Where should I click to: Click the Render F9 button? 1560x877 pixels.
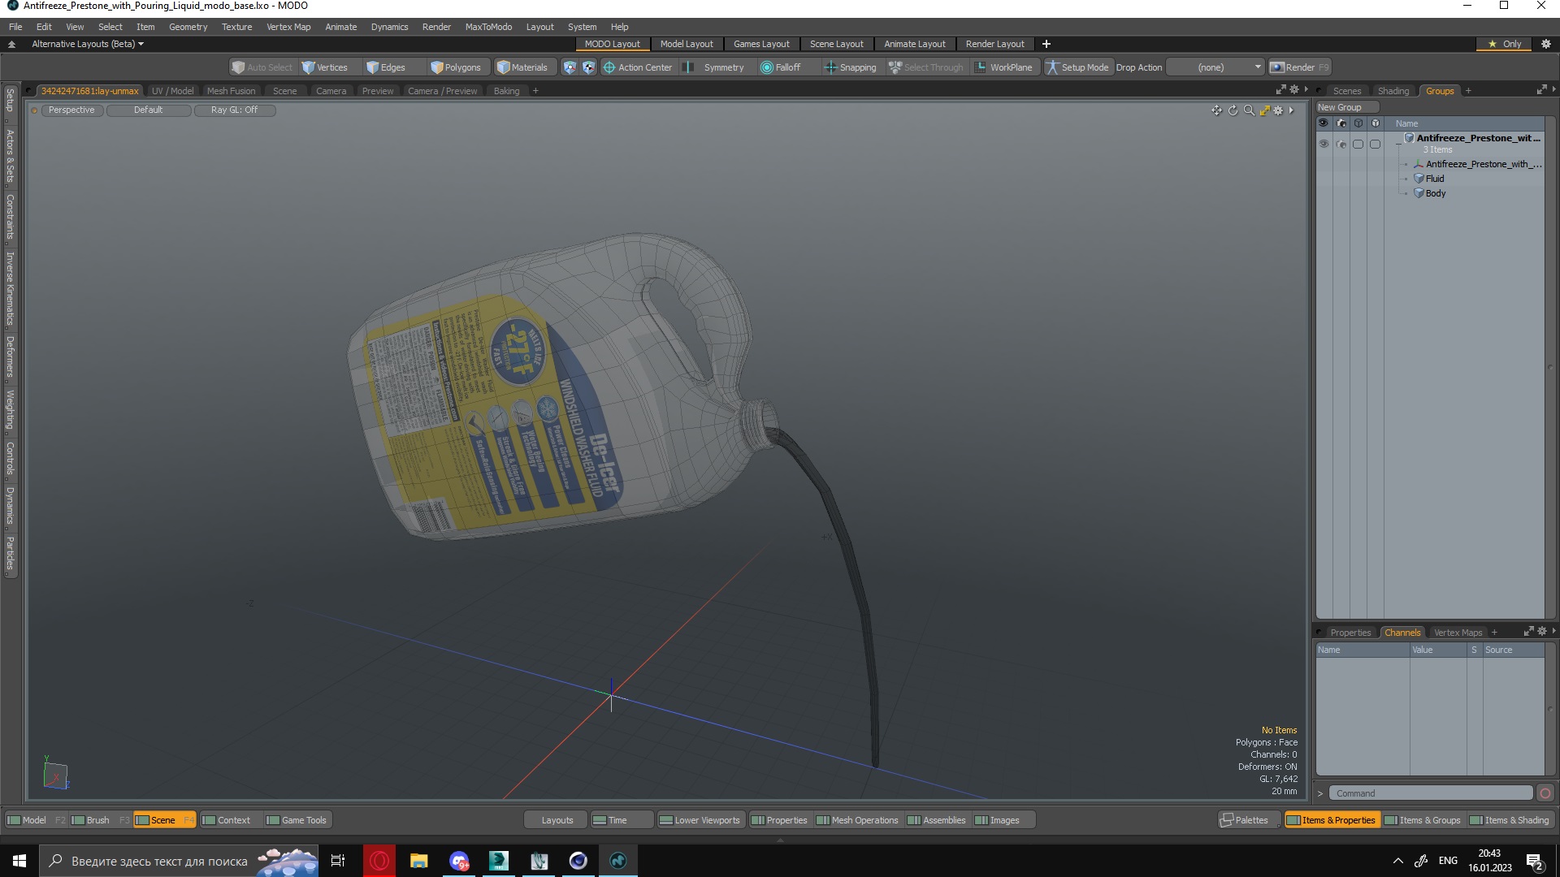tap(1300, 67)
